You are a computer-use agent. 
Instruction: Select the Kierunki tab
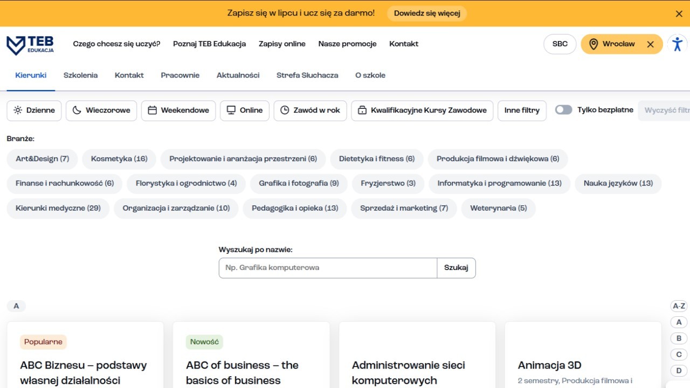click(31, 75)
